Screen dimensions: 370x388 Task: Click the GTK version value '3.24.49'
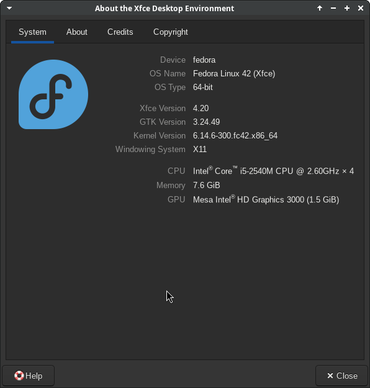[x=206, y=122]
